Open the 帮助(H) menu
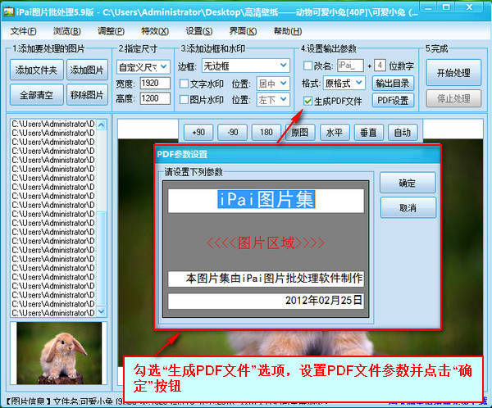Viewport: 492px width, 408px height. coord(288,31)
